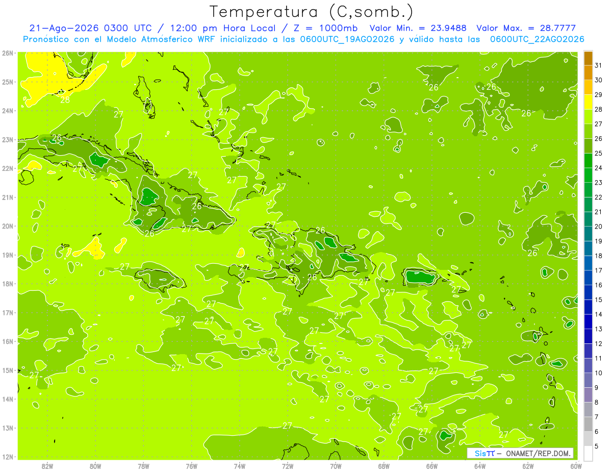
Task: Click the 'Temperatura (C,somb.)' chart title
Action: [x=312, y=12]
